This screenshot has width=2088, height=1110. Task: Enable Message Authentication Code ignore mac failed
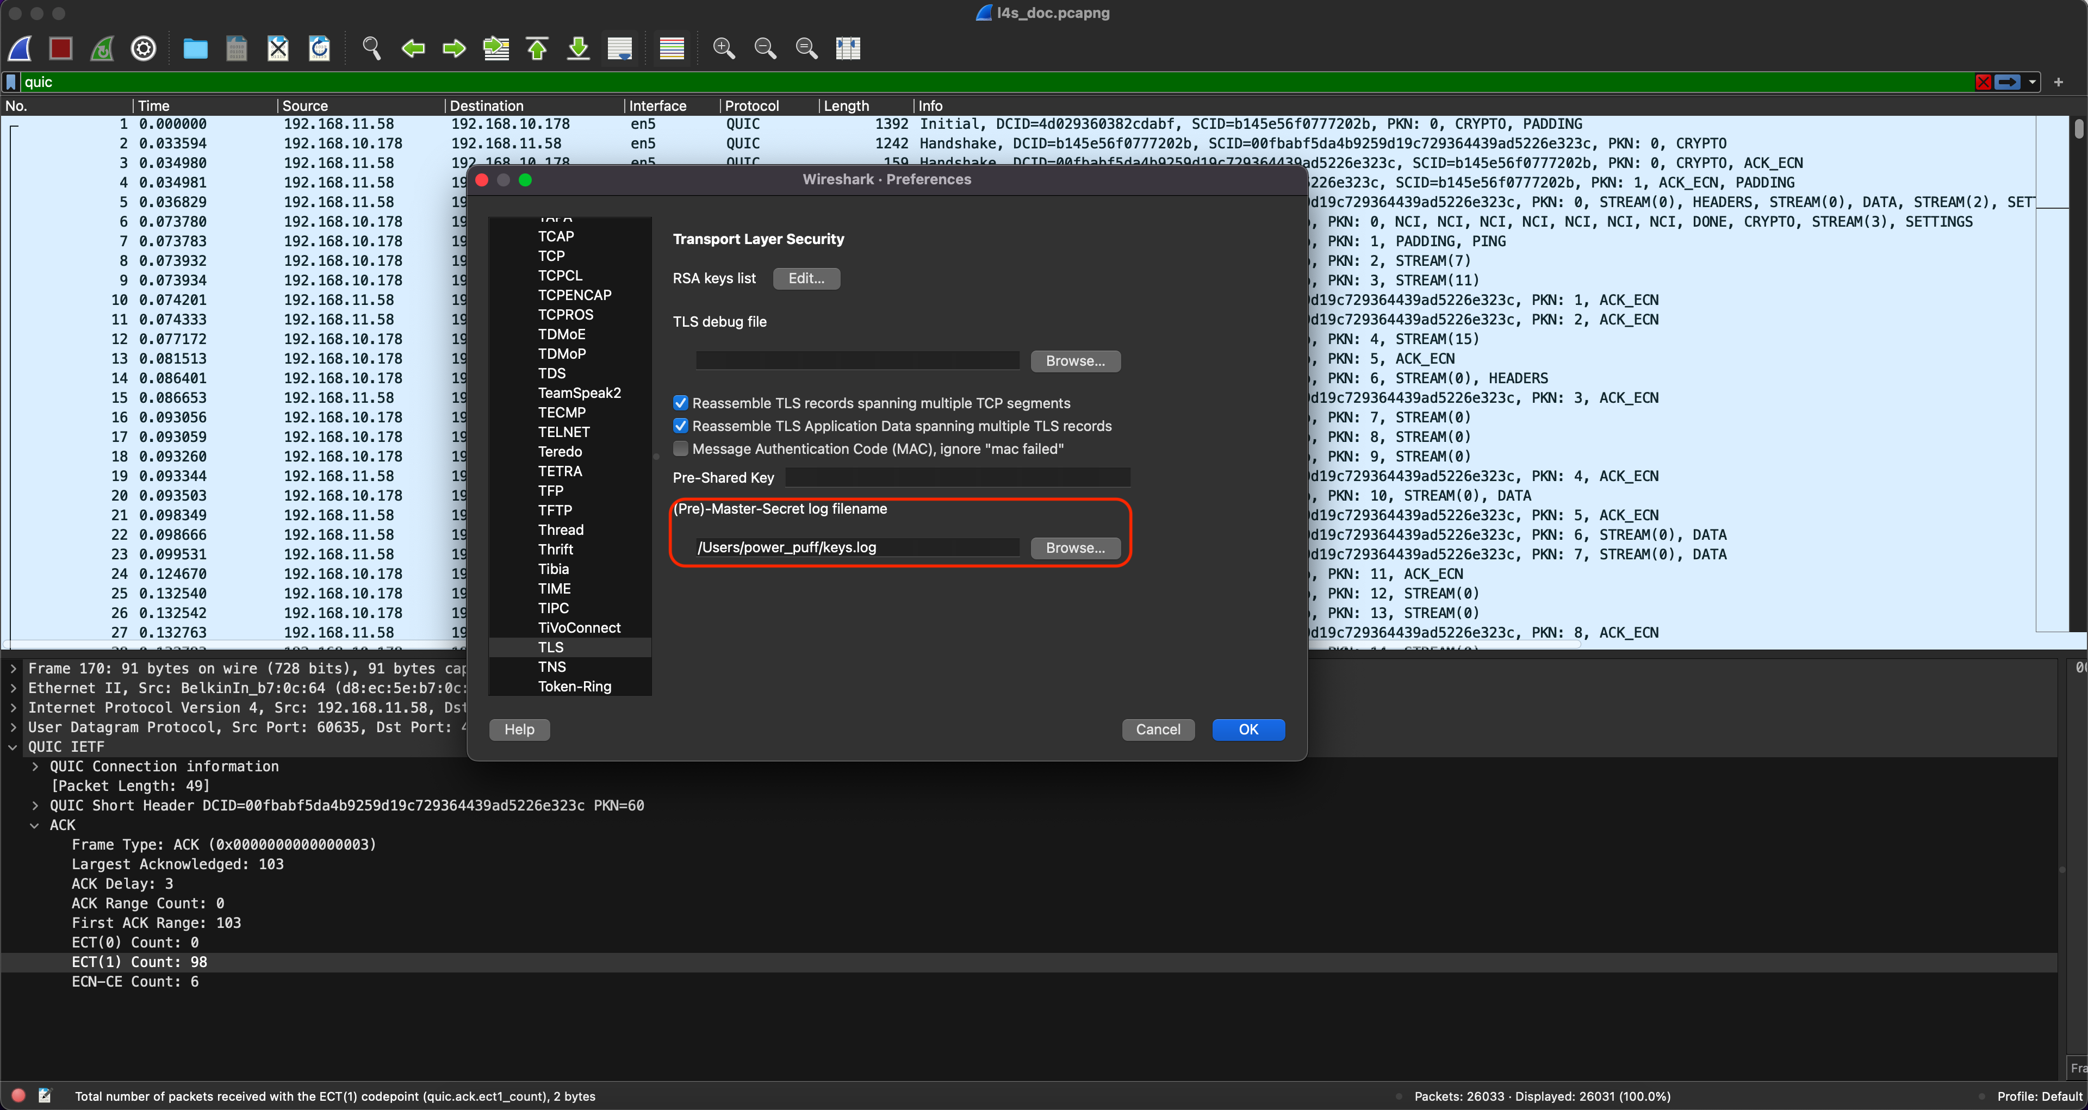pos(681,449)
